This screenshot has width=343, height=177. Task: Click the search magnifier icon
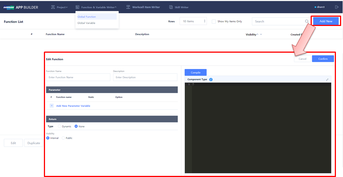coord(307,22)
